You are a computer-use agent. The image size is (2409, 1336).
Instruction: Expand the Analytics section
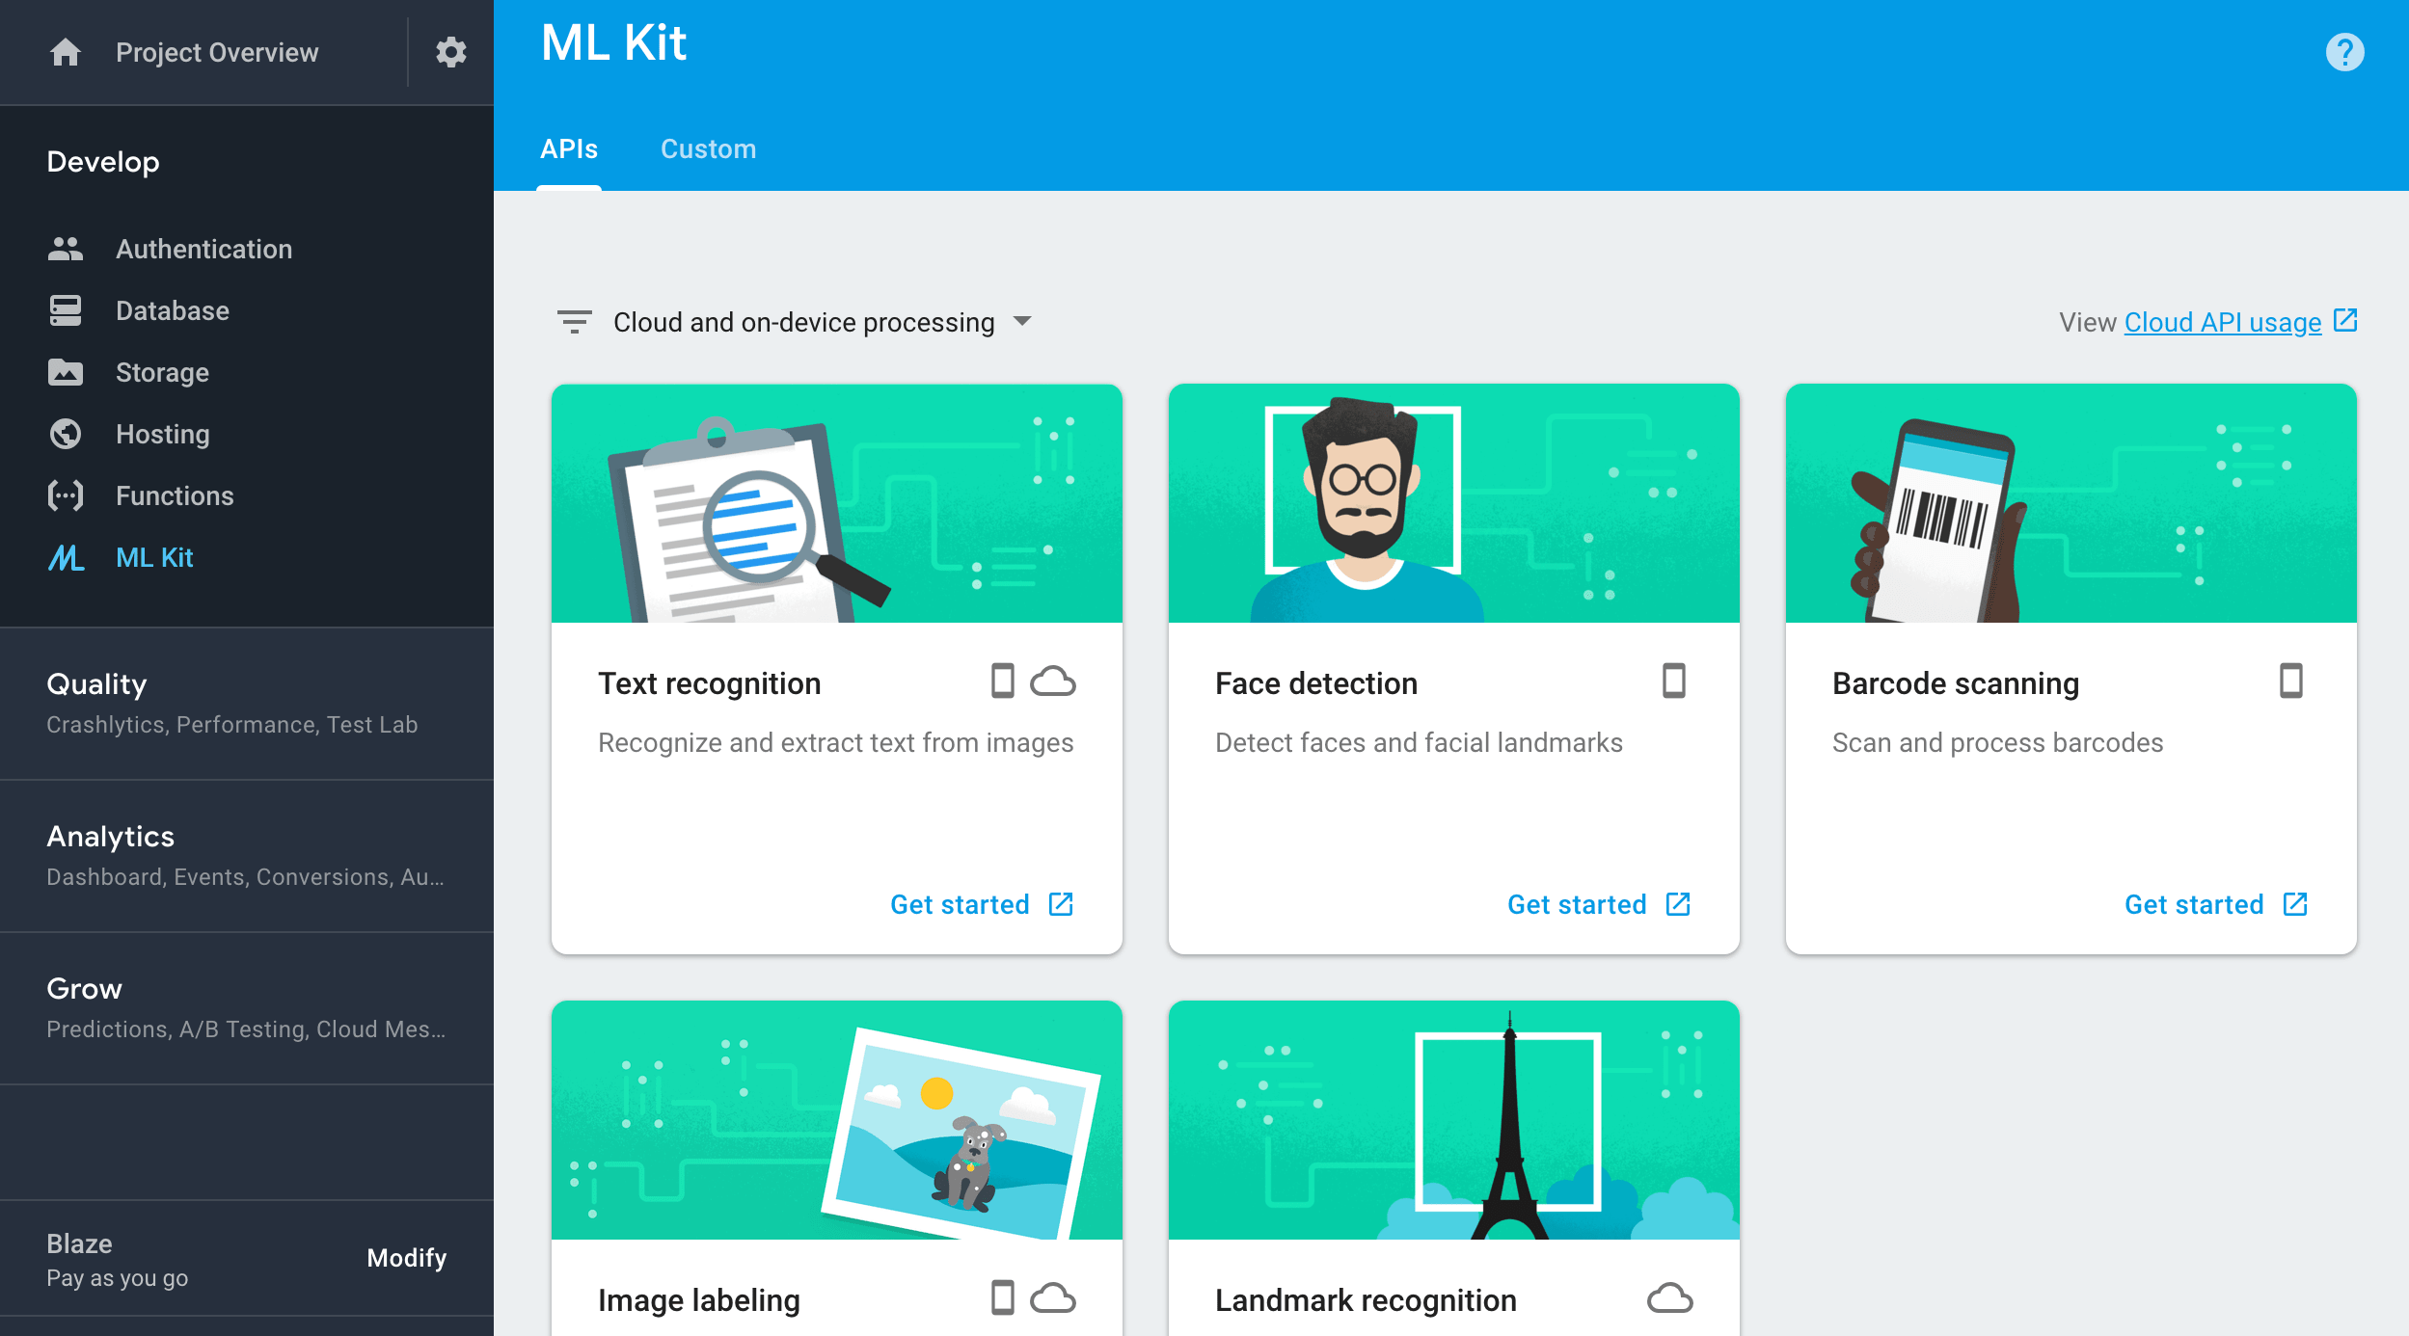(x=247, y=856)
